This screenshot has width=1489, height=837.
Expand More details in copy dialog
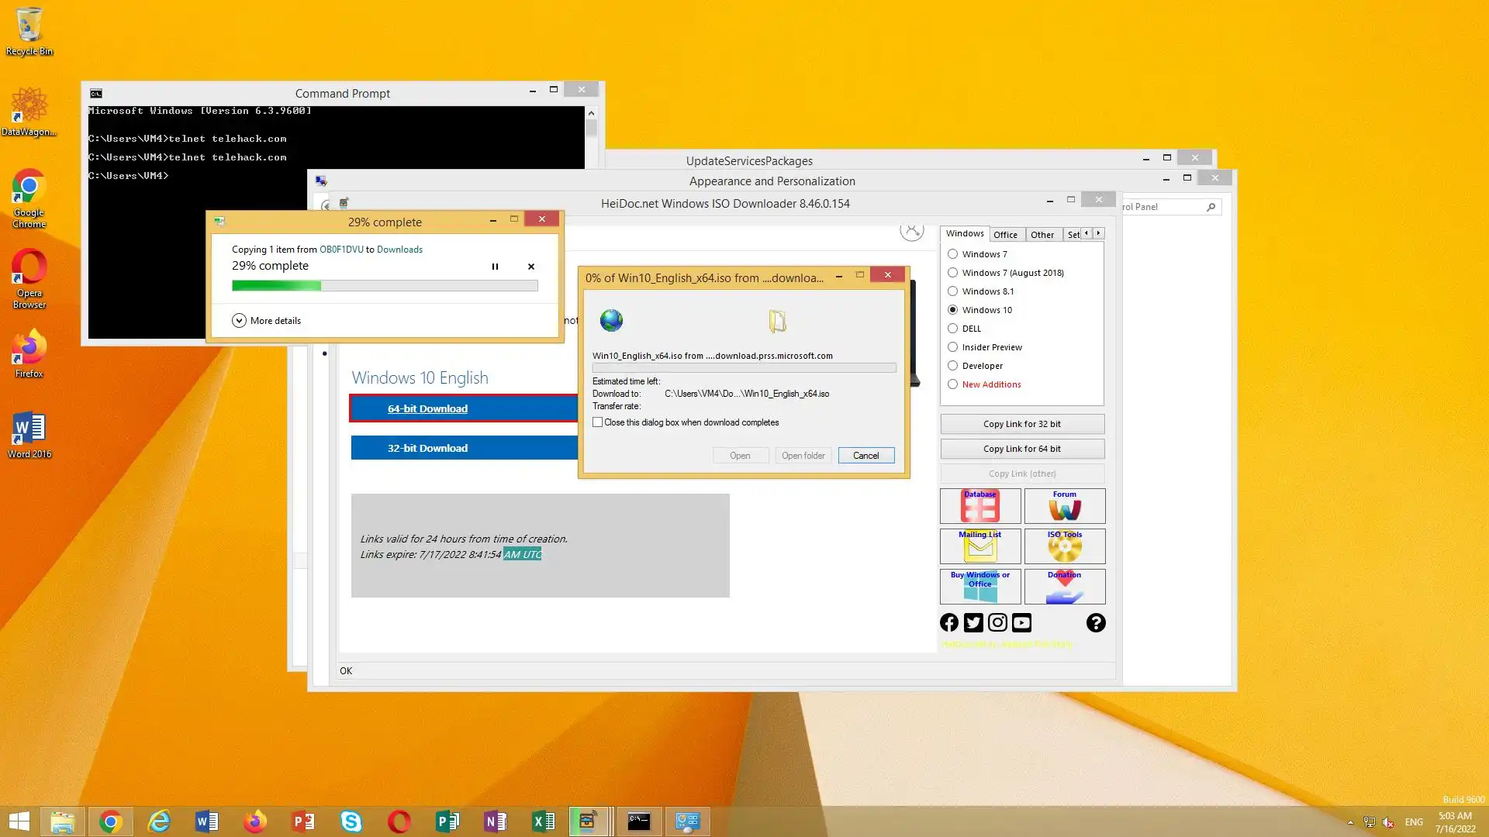coord(239,321)
